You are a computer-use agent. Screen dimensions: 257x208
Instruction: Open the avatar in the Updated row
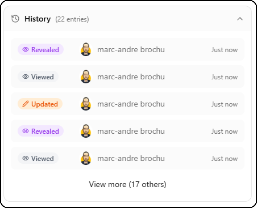pyautogui.click(x=86, y=104)
